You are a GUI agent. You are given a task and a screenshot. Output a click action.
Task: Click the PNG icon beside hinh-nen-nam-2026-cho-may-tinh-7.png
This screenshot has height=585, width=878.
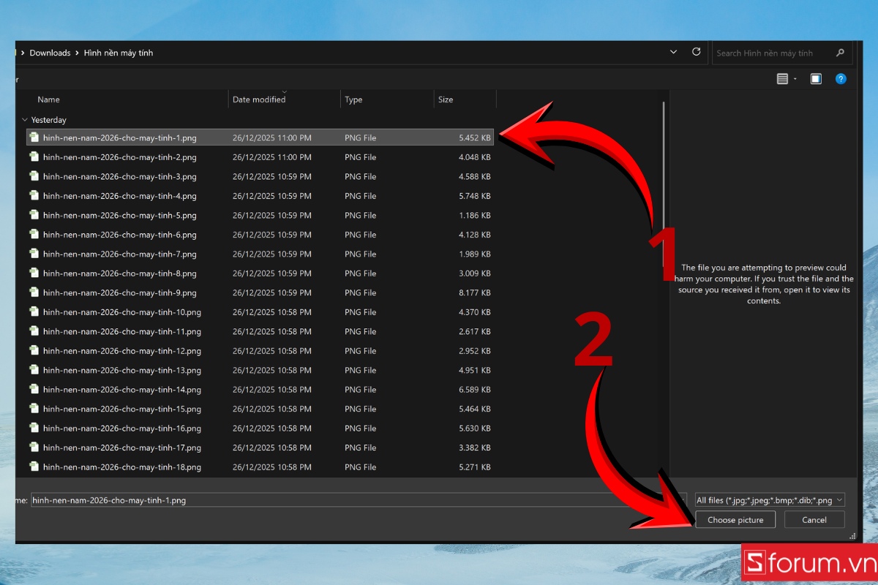(x=34, y=254)
